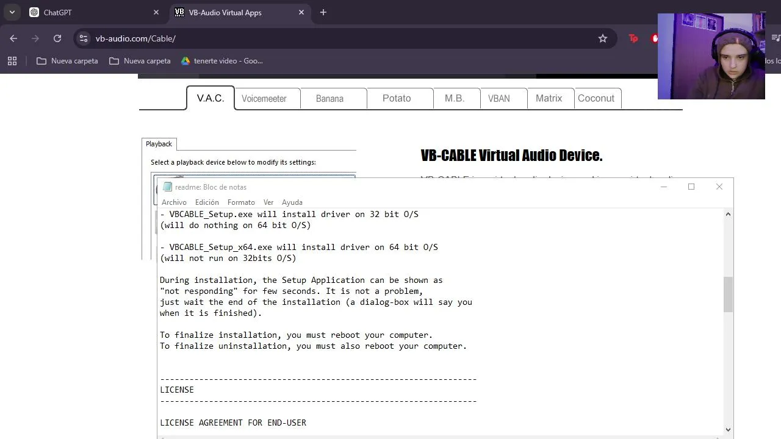Viewport: 781px width, 439px height.
Task: Switch to the ChatGPT browser tab
Action: click(x=95, y=12)
